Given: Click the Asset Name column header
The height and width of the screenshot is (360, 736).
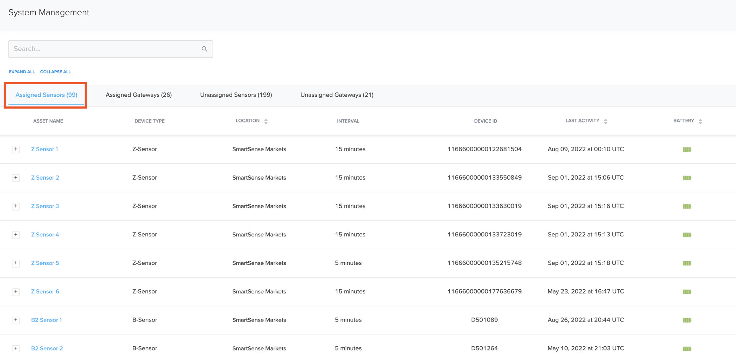Looking at the screenshot, I should click(x=48, y=121).
